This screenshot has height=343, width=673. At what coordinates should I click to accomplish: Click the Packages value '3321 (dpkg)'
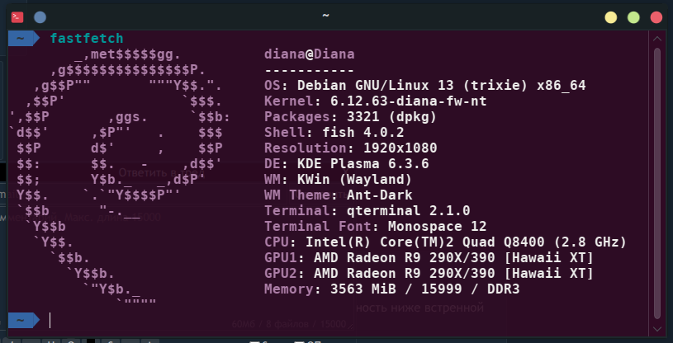pos(392,116)
